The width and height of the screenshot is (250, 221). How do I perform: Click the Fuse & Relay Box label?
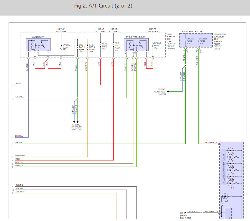[x=171, y=41]
